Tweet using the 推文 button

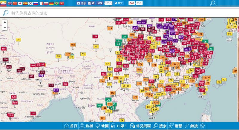[x=119, y=3]
